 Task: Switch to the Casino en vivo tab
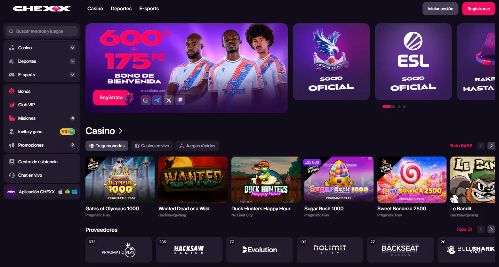[152, 146]
